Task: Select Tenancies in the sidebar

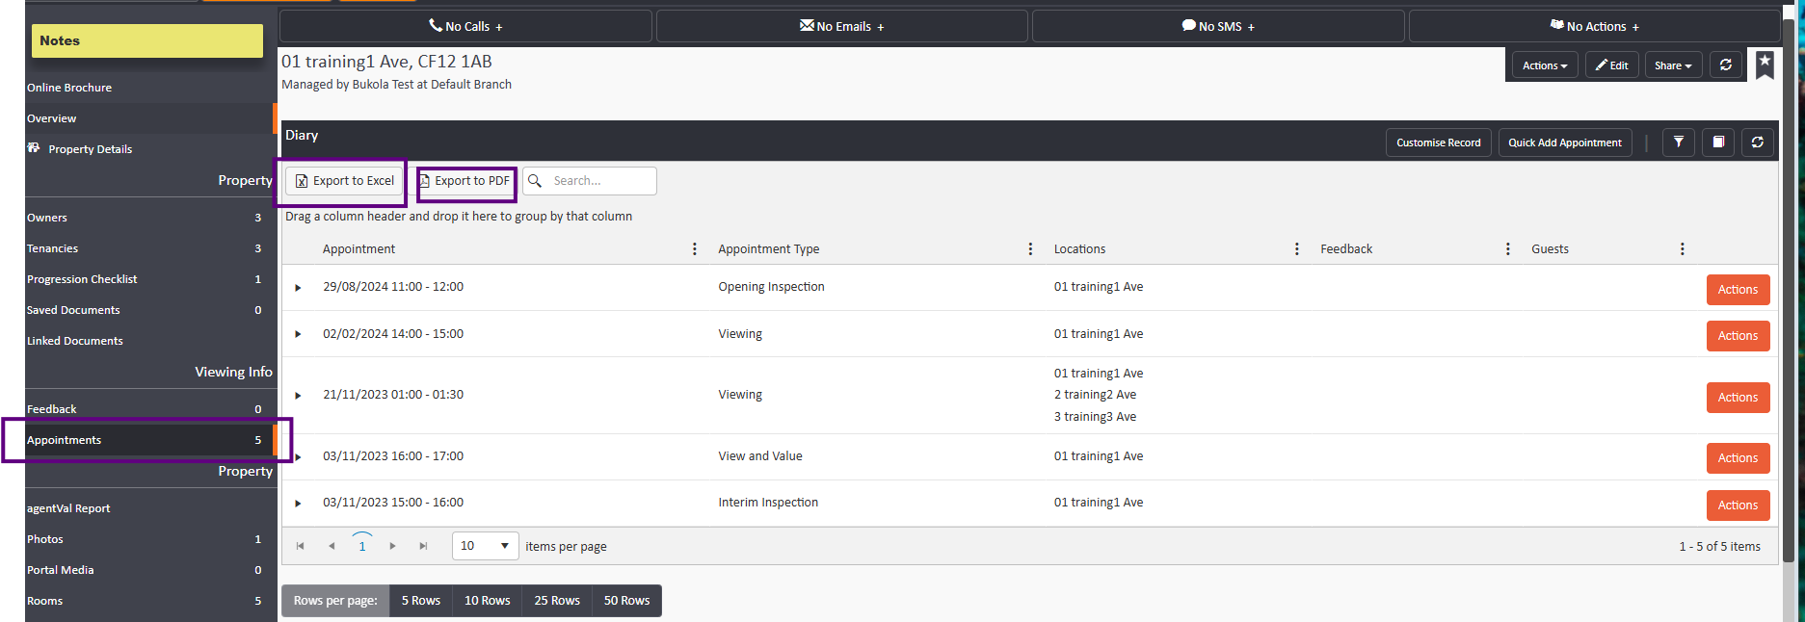Action: (53, 248)
